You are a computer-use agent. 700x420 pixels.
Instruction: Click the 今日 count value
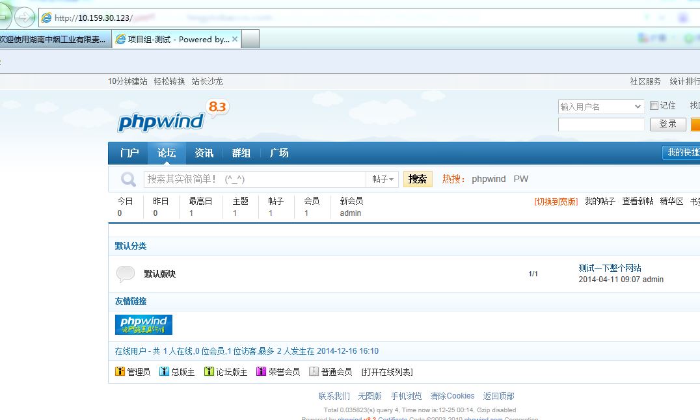120,213
